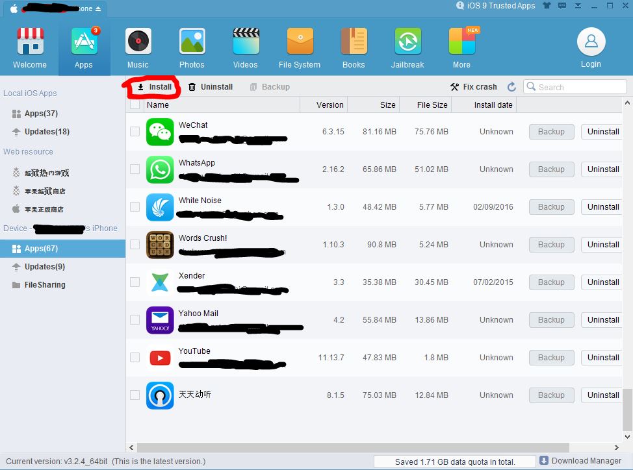
Task: Click the refresh arrow next to Fix crash
Action: (511, 86)
